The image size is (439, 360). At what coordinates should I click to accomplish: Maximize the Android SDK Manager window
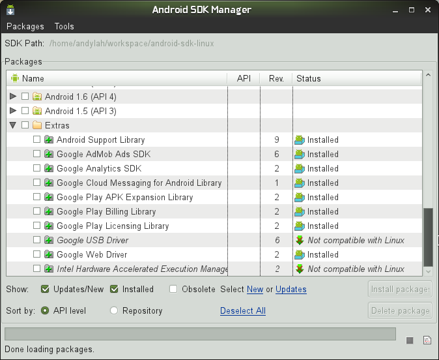(x=412, y=10)
